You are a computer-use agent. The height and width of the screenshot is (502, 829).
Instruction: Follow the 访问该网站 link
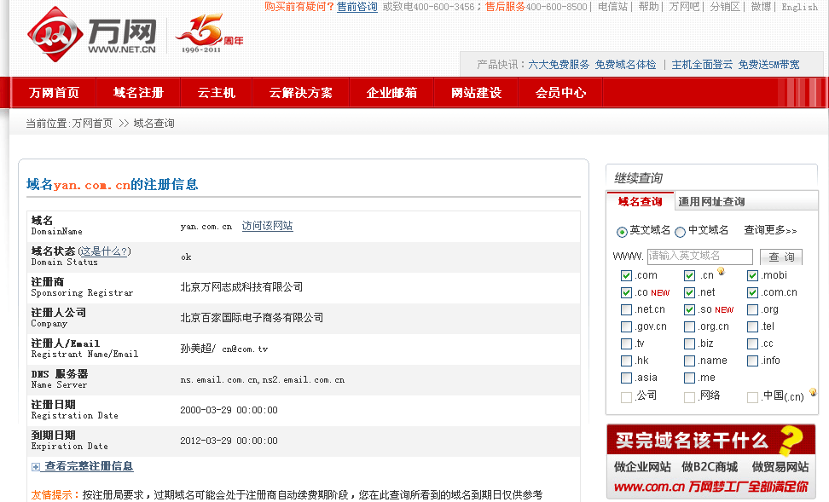267,227
